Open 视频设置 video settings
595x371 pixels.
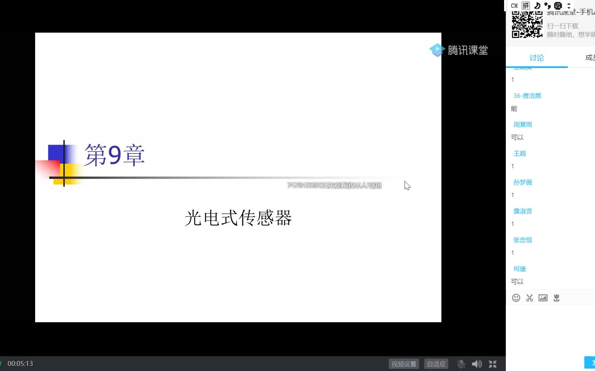click(x=404, y=364)
